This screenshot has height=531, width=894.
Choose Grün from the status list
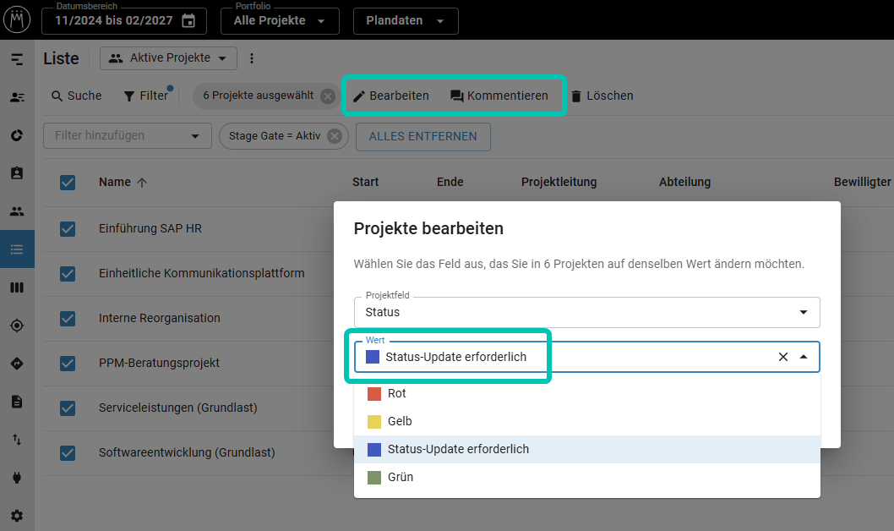pos(400,477)
